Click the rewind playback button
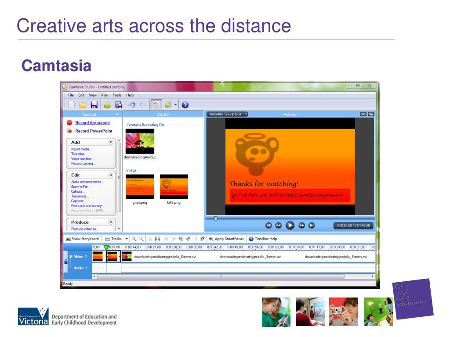This screenshot has width=450, height=337. click(278, 226)
